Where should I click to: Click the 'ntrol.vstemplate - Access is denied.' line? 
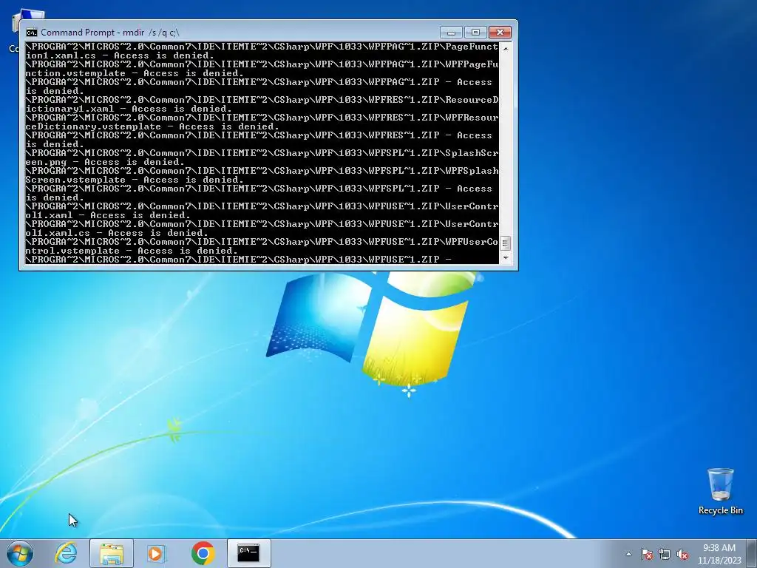132,251
